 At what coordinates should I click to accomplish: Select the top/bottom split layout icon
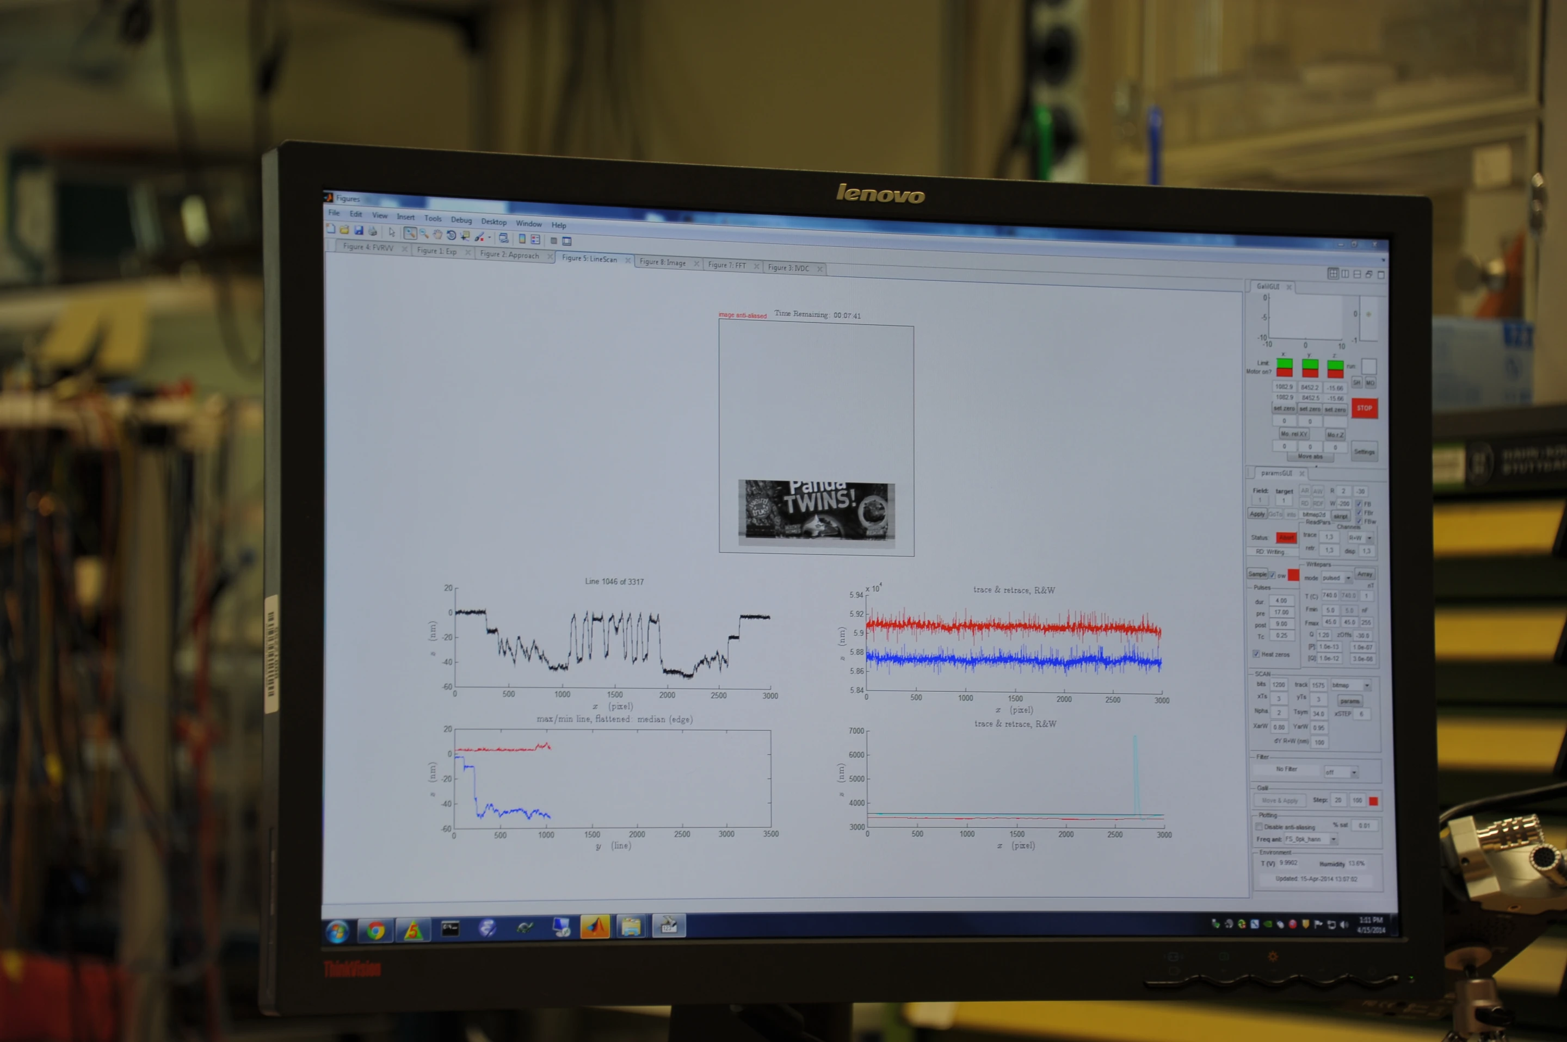[1357, 274]
